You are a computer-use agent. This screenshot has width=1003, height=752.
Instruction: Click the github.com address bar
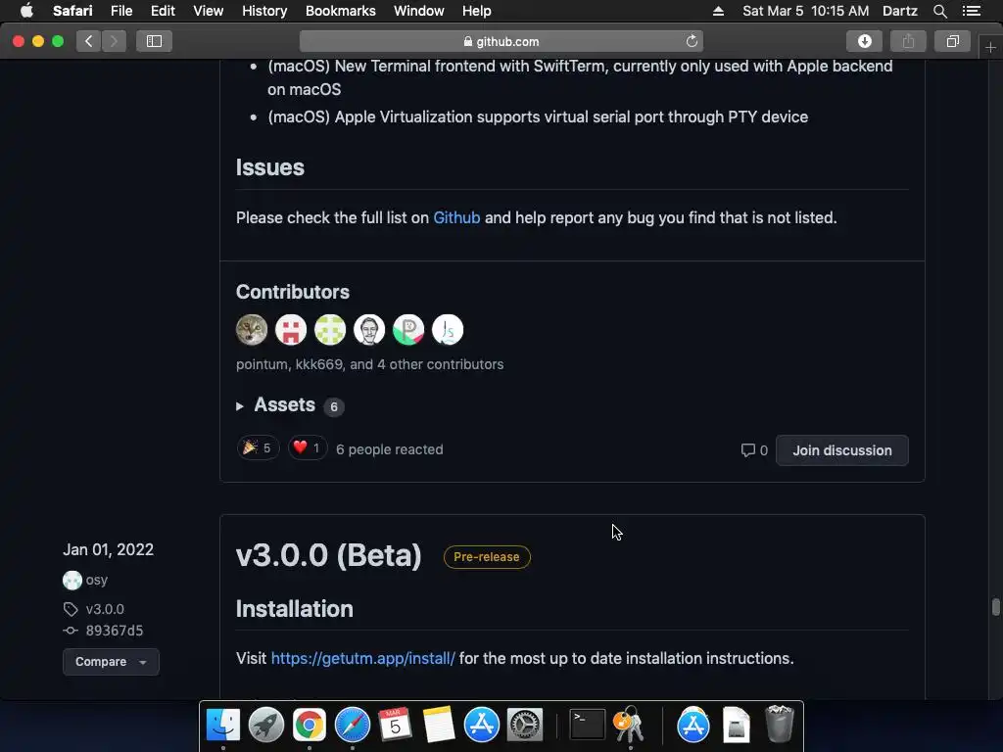501,41
